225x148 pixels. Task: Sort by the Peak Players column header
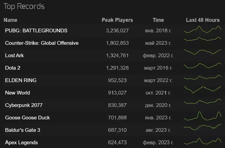[x=117, y=20]
